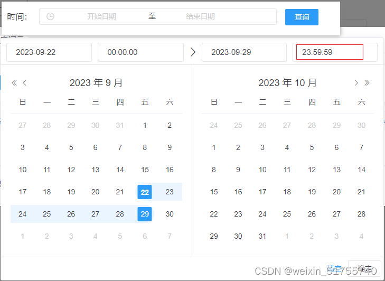Select October 1 in the right calendar

pos(213,147)
